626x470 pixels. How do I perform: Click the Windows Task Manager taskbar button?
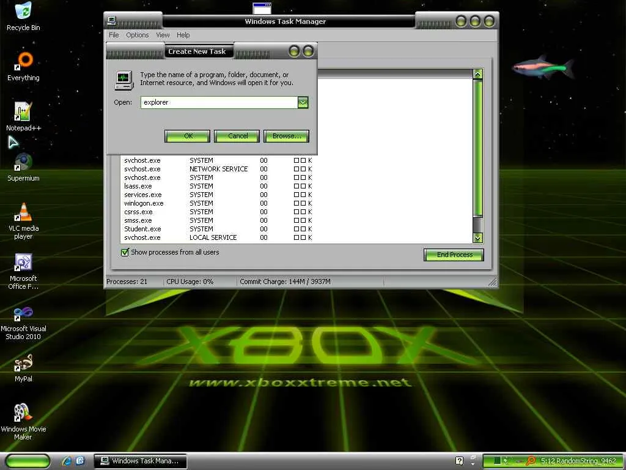141,461
